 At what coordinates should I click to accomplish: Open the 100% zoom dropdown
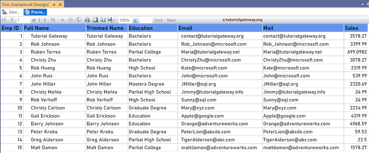pyautogui.click(x=135, y=20)
